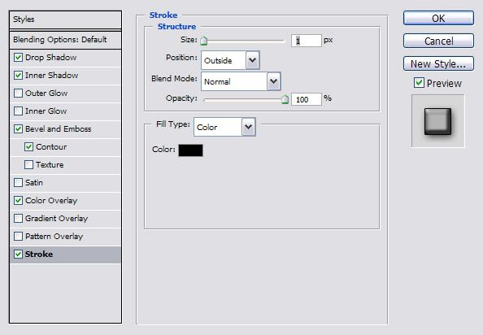The height and width of the screenshot is (335, 483).
Task: Click the black stroke Color swatch
Action: coord(190,150)
